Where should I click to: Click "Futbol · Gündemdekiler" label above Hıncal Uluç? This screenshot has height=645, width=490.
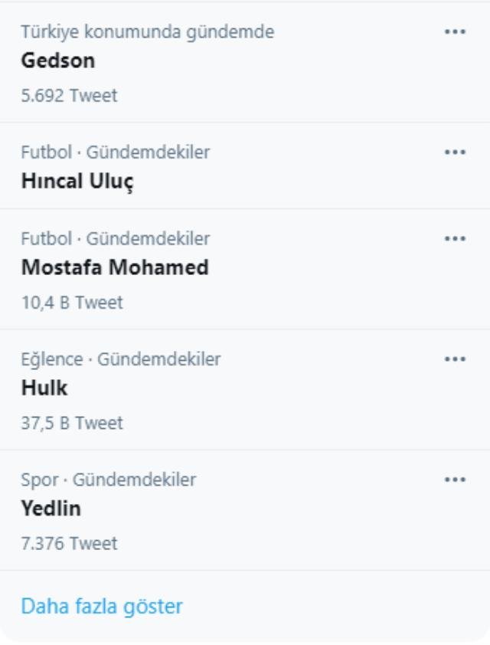click(115, 152)
